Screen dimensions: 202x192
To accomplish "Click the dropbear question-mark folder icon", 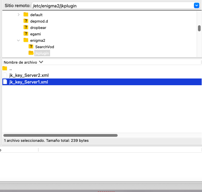I will tap(26, 28).
